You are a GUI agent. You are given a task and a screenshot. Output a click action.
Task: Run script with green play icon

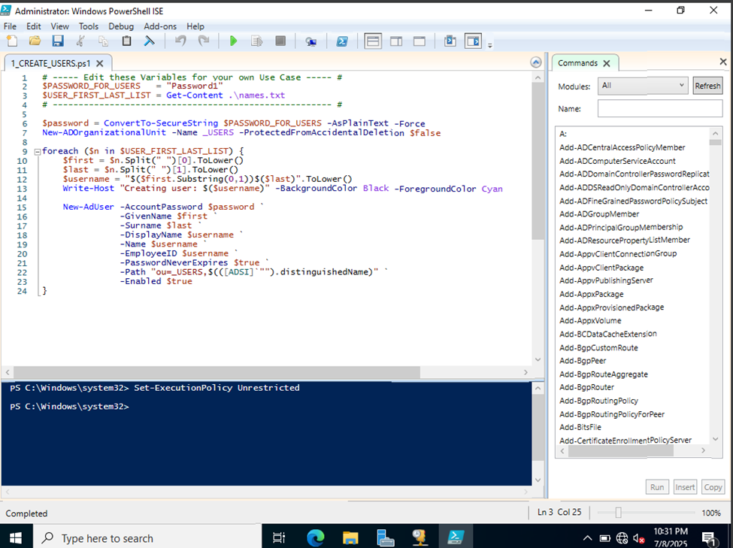pyautogui.click(x=233, y=41)
